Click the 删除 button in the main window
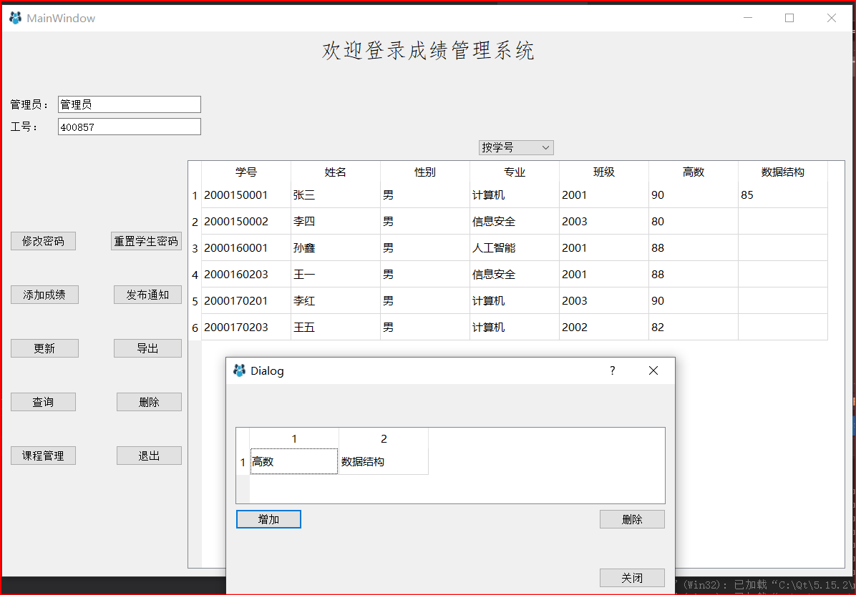856x595 pixels. pos(149,401)
